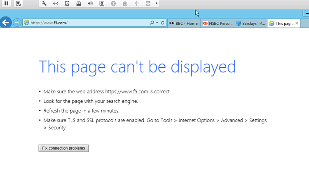Click the IE page icon in address bar
The height and width of the screenshot is (183, 309).
[x=26, y=23]
